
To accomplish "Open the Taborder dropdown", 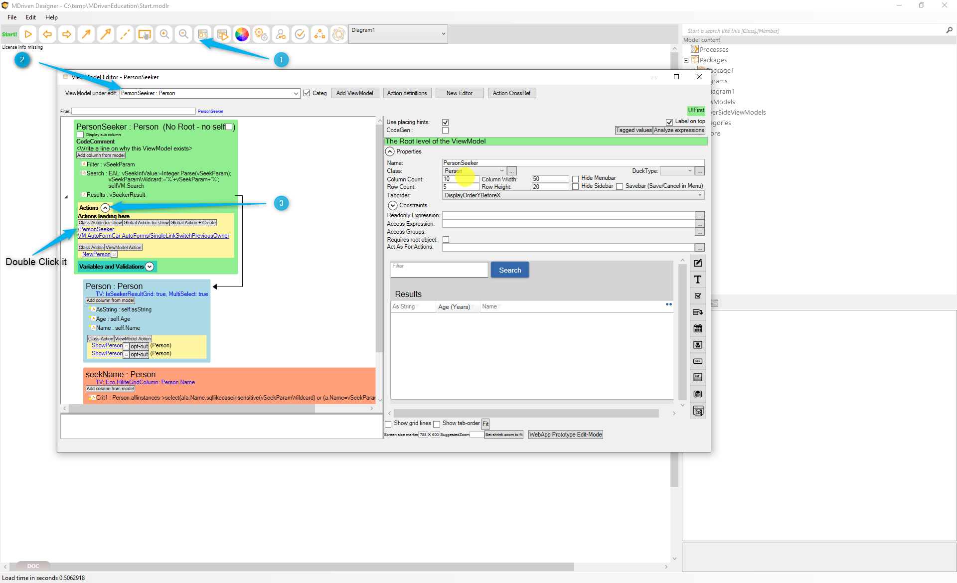I will coord(700,195).
